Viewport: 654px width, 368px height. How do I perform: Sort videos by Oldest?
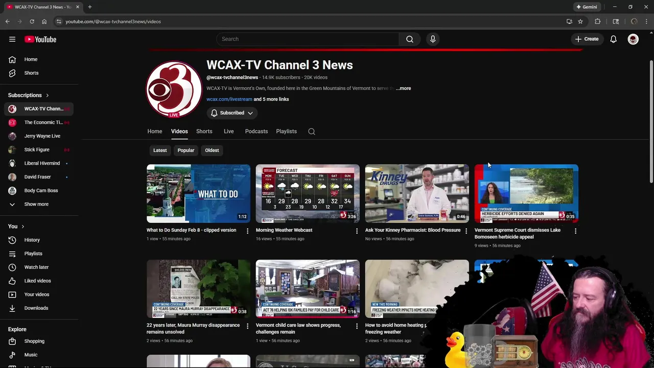[212, 150]
